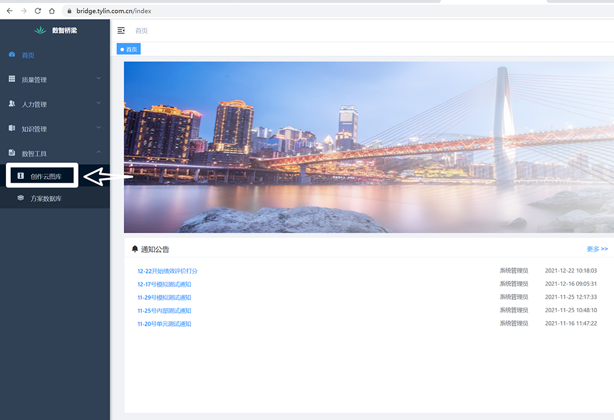Open notice 11-29号模拟测试通知
This screenshot has height=420, width=614.
tap(164, 298)
